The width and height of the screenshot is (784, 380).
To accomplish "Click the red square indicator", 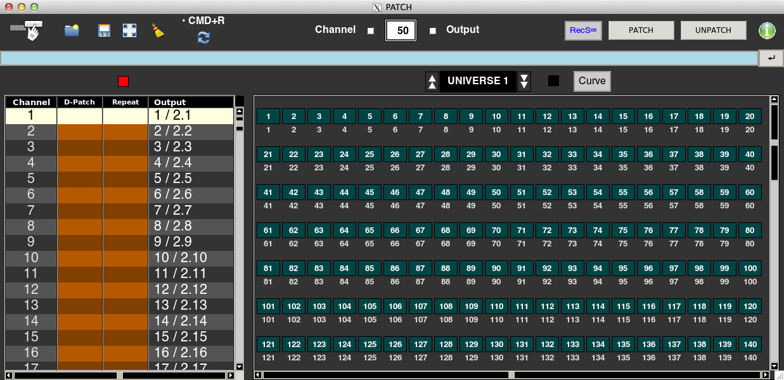I will 123,81.
